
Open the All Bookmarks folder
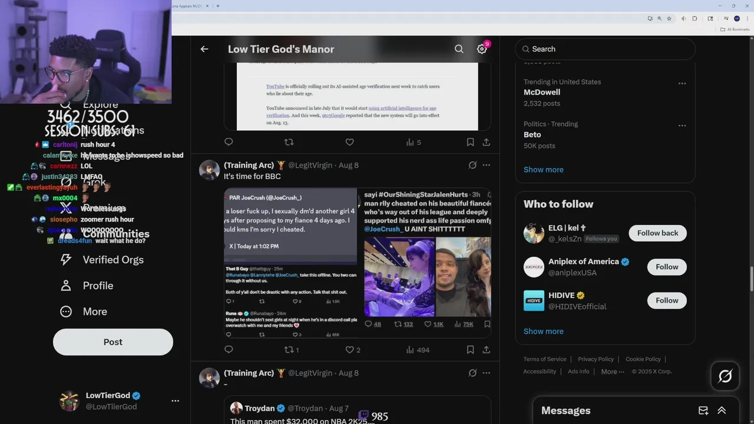pos(735,29)
